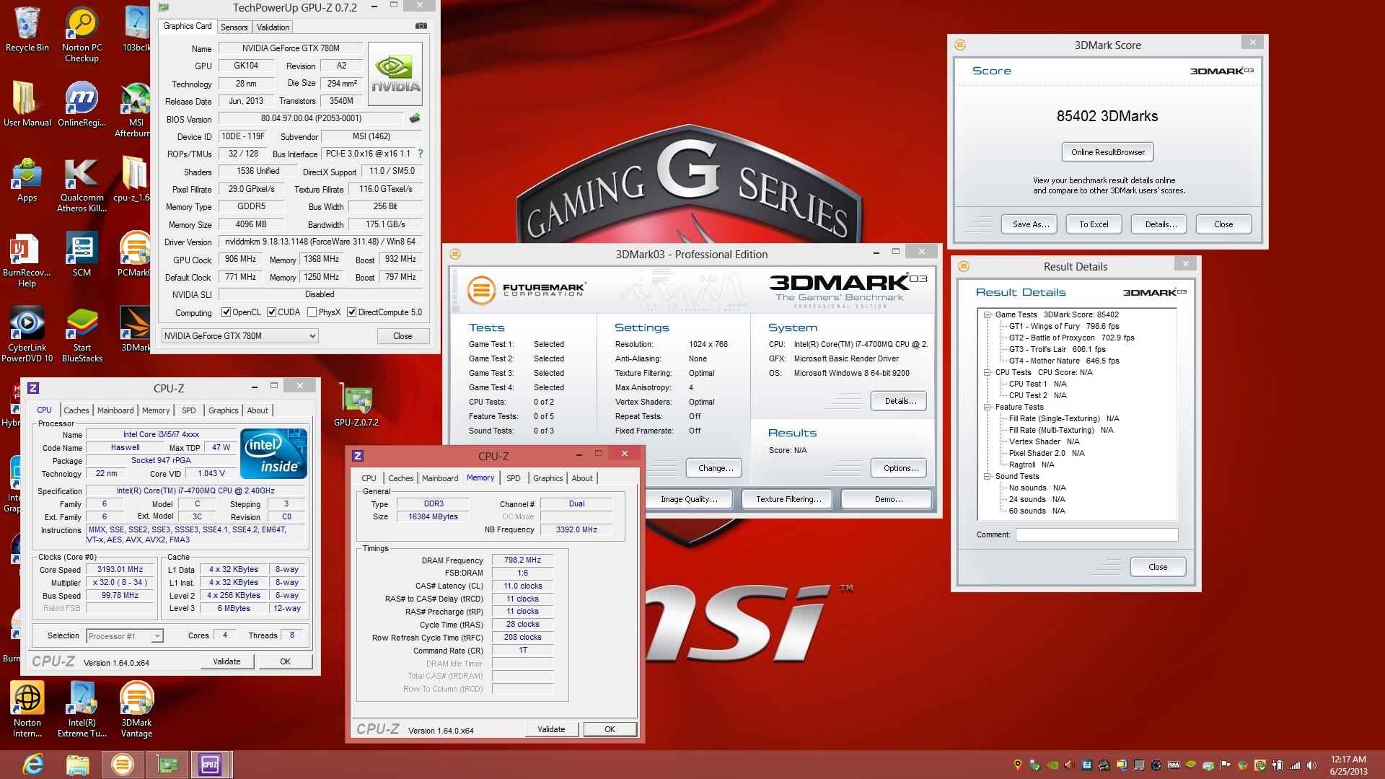Open BurnRecovery Help desktop icon
Viewport: 1385px width, 779px height.
(x=27, y=260)
